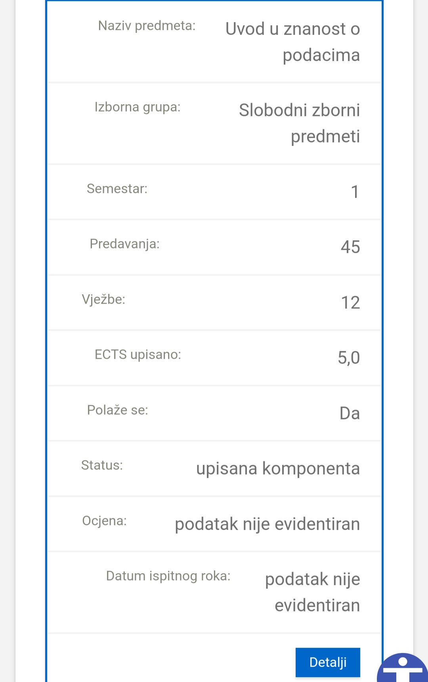Click the Polaže se value Da
Image resolution: width=428 pixels, height=682 pixels.
pos(350,413)
